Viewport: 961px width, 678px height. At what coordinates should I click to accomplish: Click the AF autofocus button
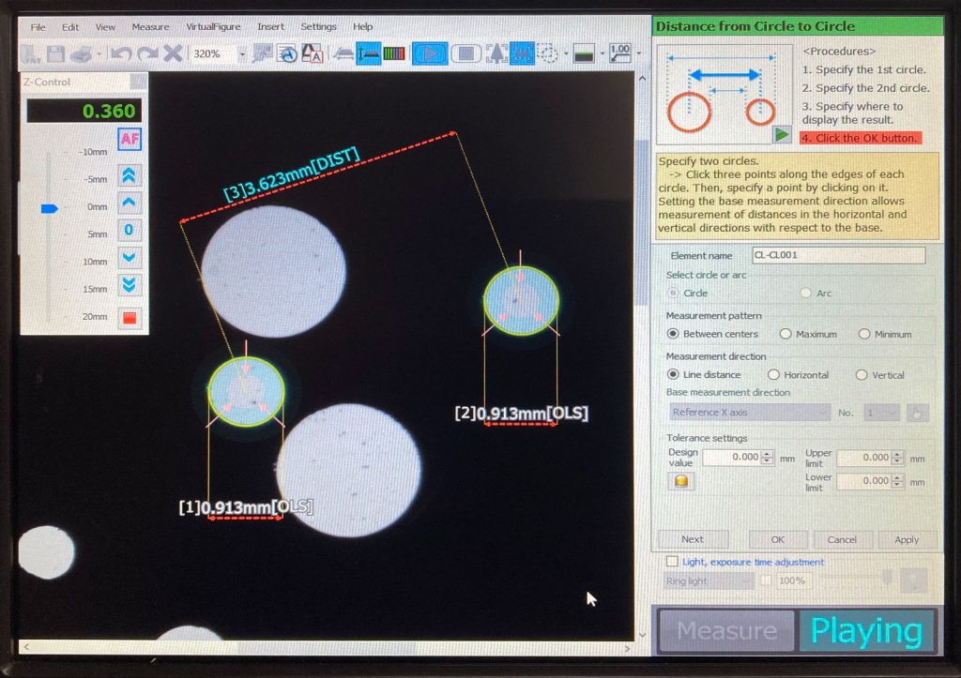click(x=130, y=140)
